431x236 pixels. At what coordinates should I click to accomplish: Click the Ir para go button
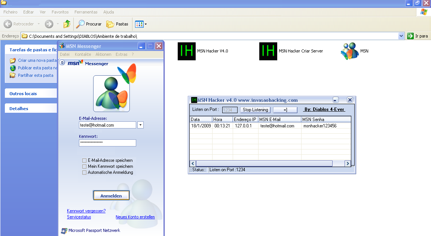(x=418, y=36)
